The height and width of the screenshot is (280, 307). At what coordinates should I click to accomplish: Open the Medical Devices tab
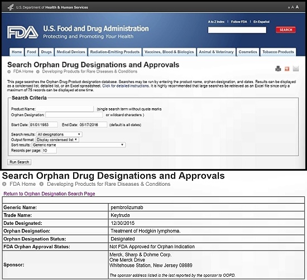coord(71,52)
